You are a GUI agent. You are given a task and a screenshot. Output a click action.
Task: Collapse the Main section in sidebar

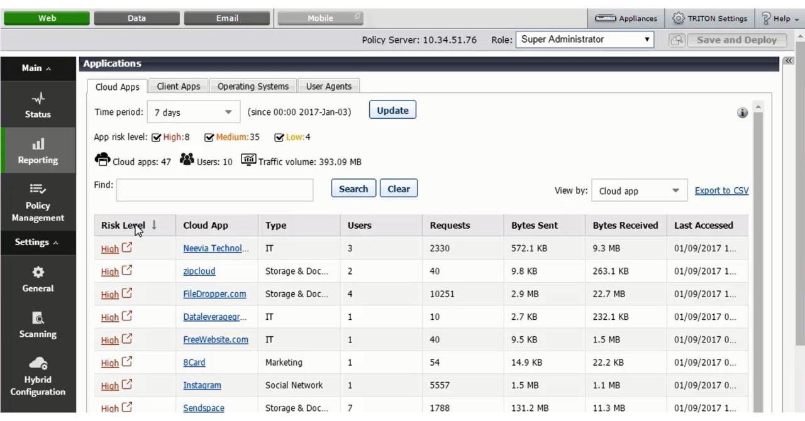coord(37,68)
